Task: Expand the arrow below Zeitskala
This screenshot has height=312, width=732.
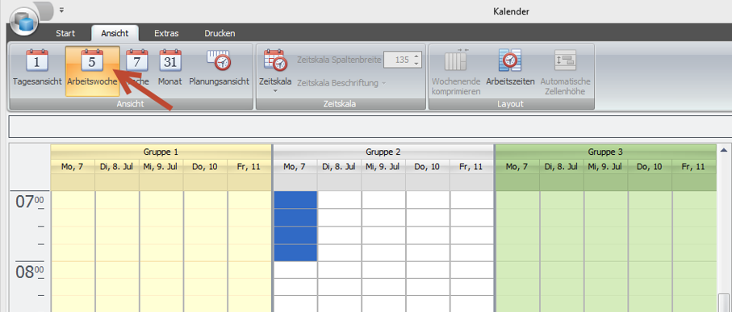Action: [275, 90]
